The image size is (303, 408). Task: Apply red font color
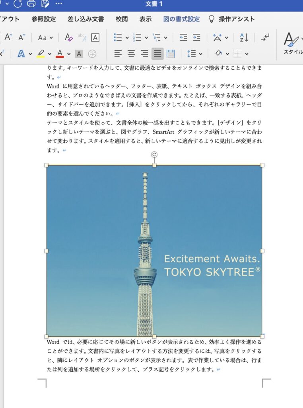[x=60, y=54]
